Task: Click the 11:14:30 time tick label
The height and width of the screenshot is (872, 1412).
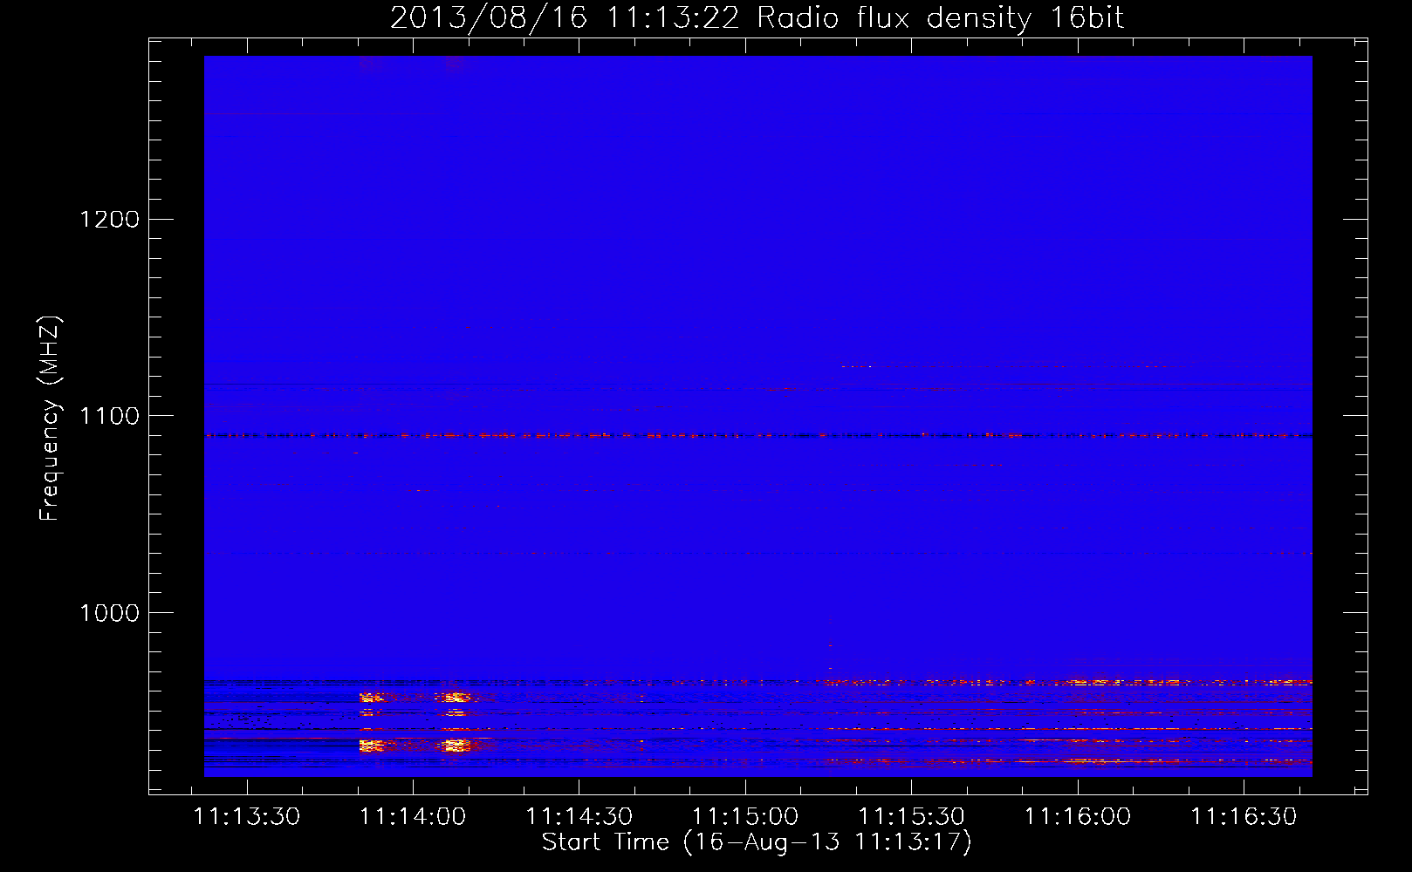Action: pos(579,817)
